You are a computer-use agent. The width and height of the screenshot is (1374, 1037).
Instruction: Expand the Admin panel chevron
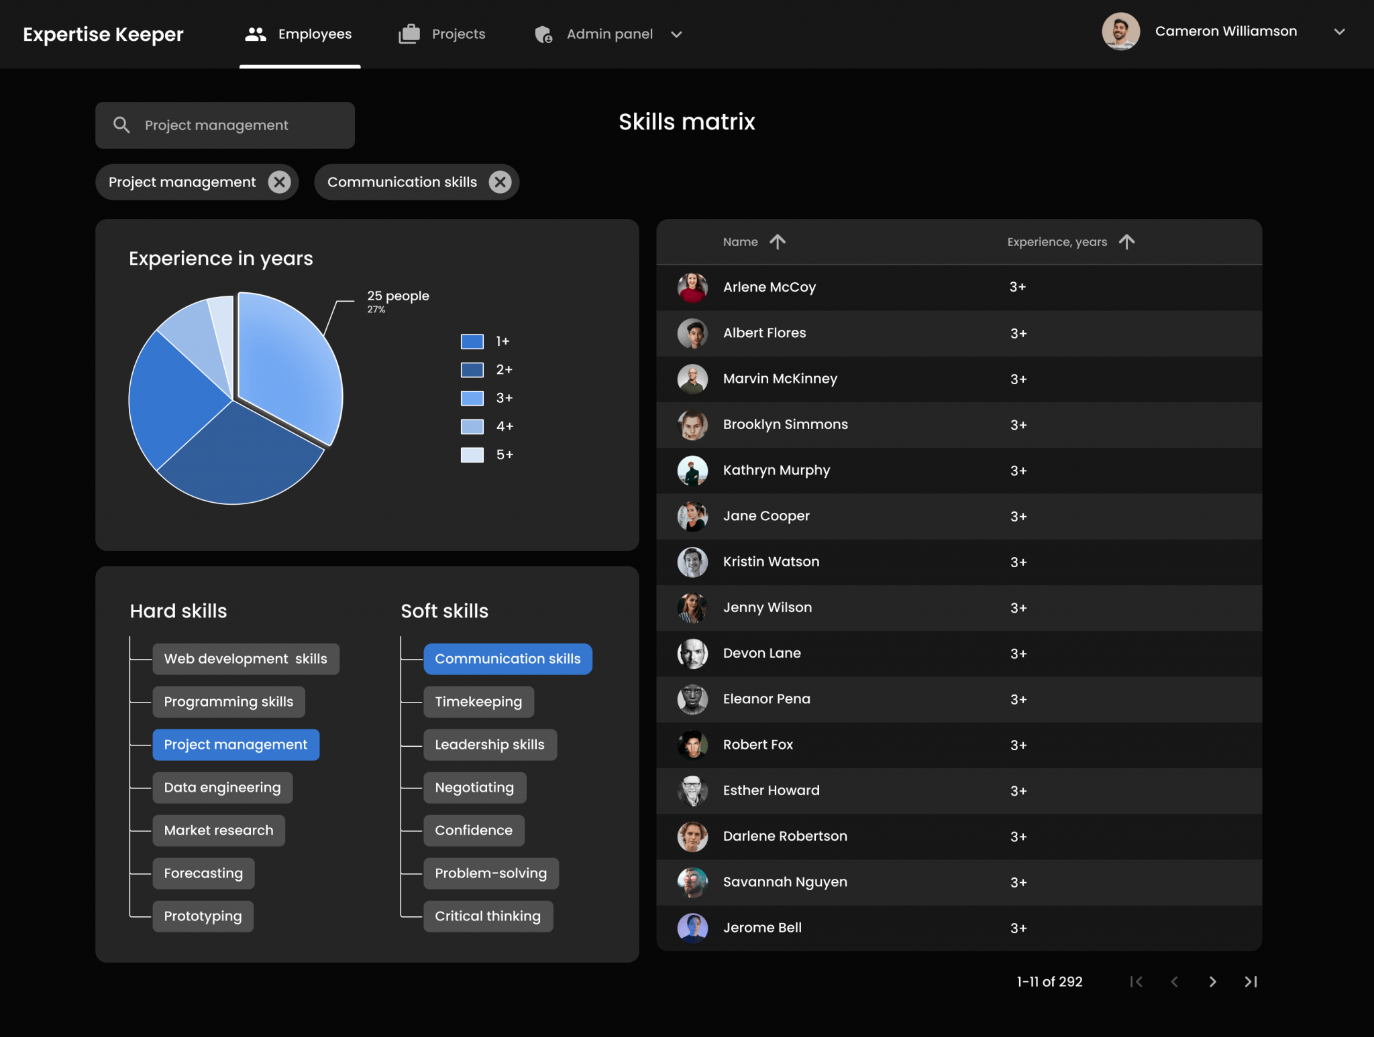click(676, 34)
